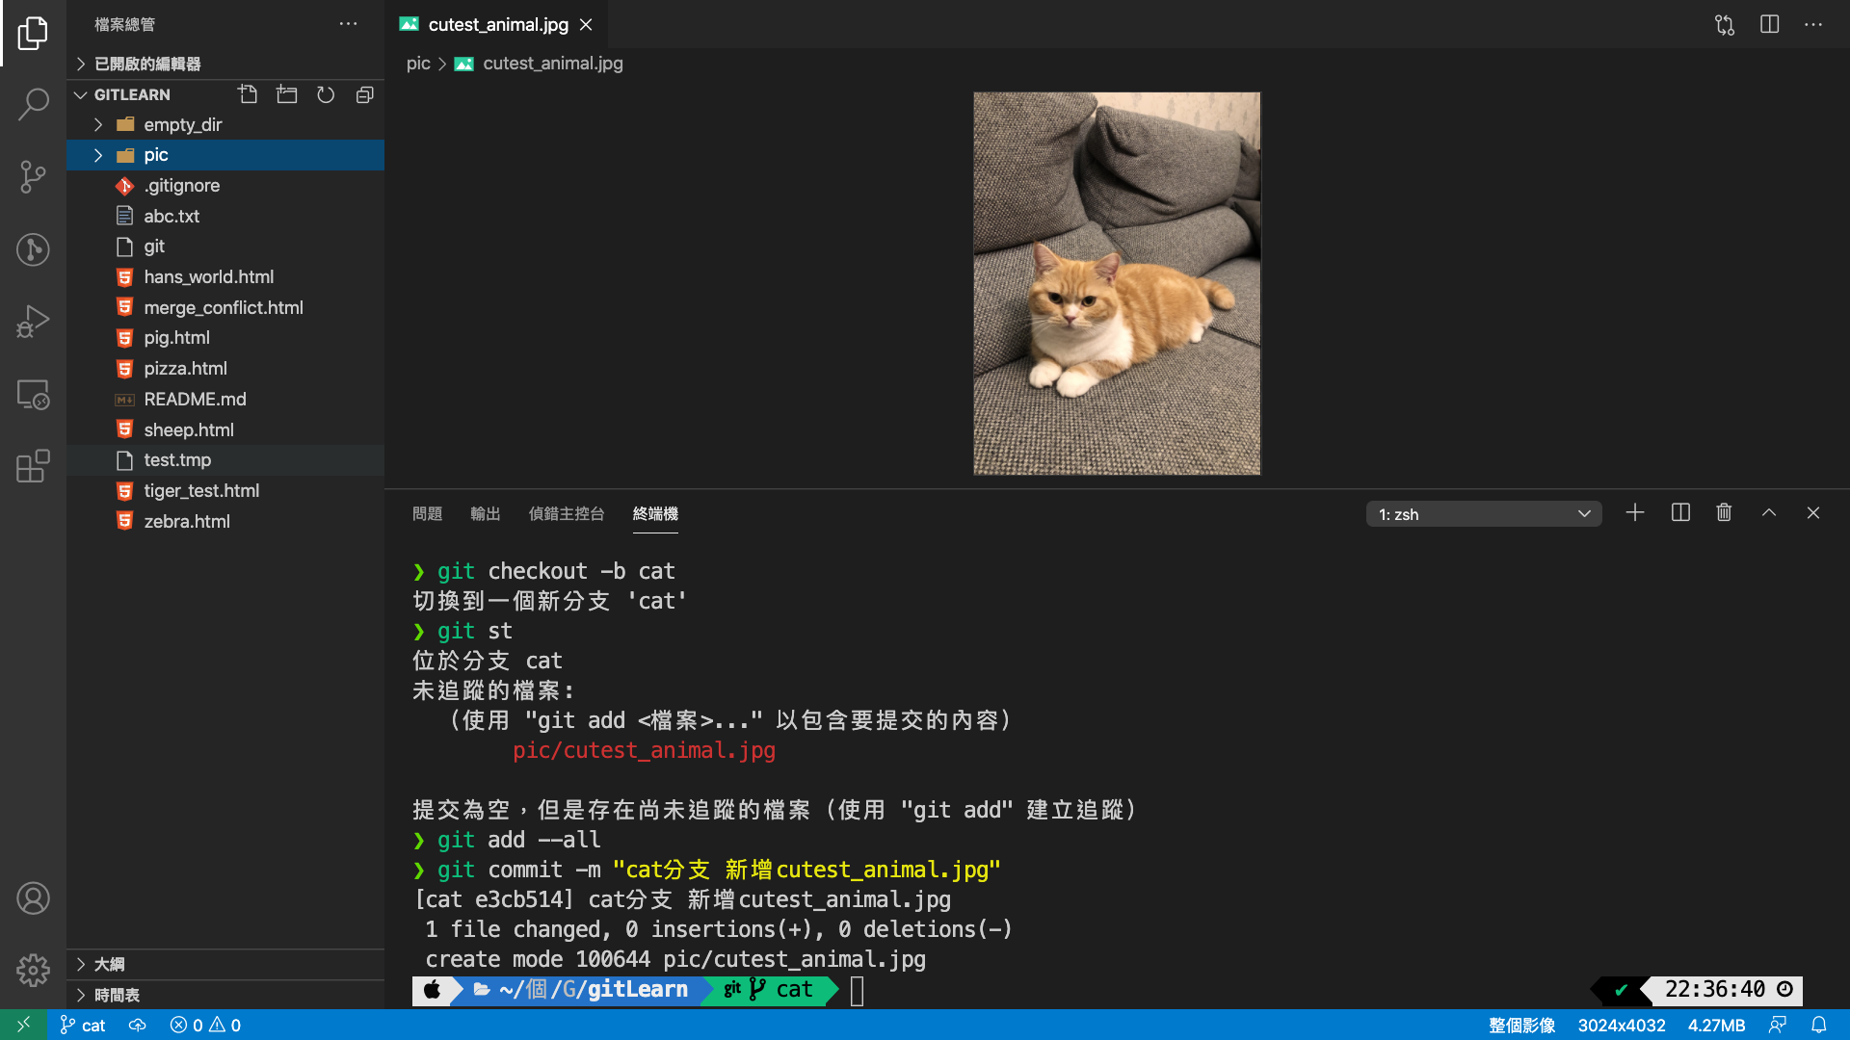Click pic in the breadcrumb path
The width and height of the screenshot is (1850, 1040).
tap(418, 64)
